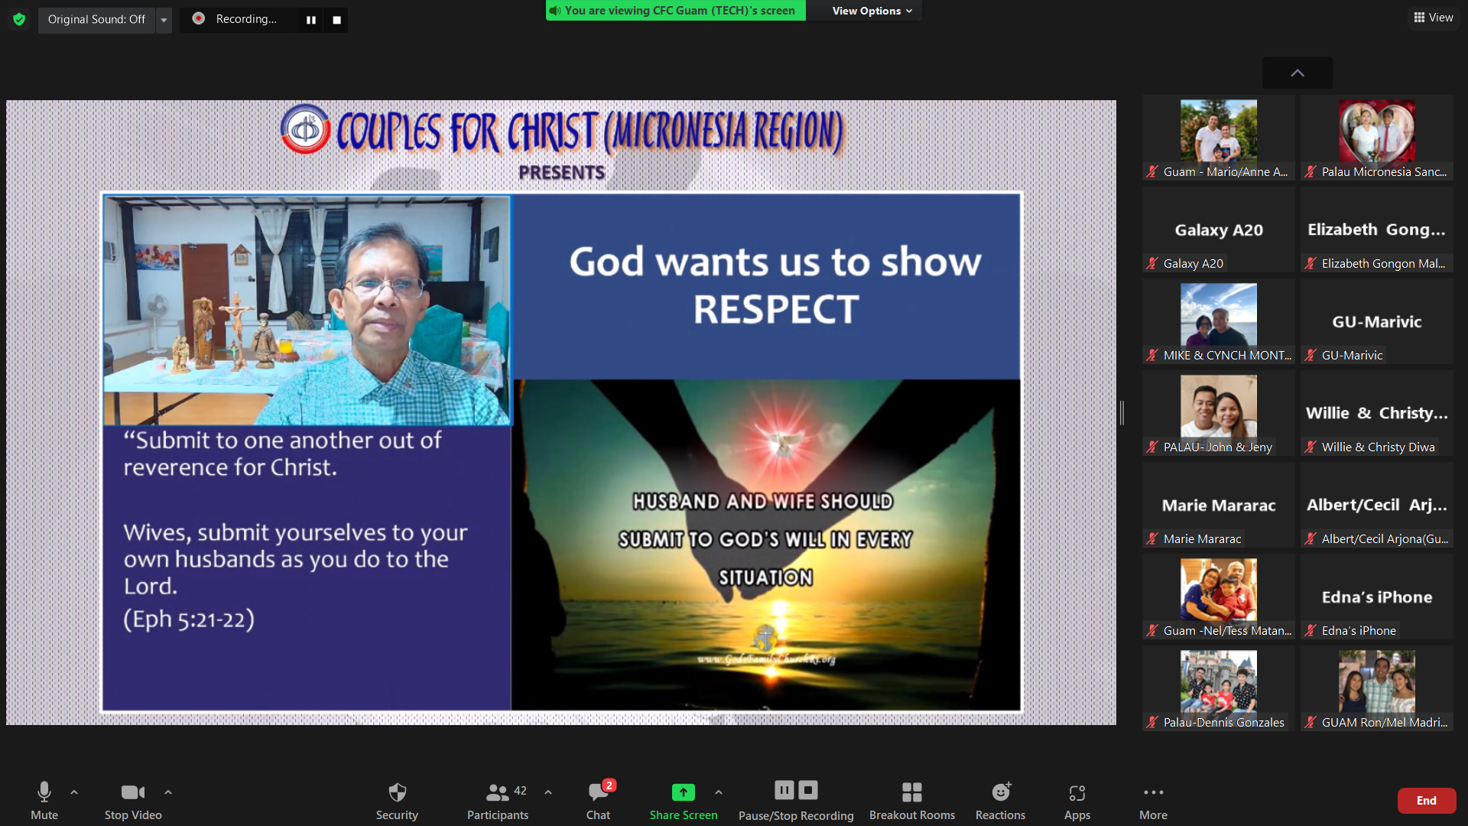
Task: Click muted mic icon on Marie Mararac
Action: tap(1152, 539)
